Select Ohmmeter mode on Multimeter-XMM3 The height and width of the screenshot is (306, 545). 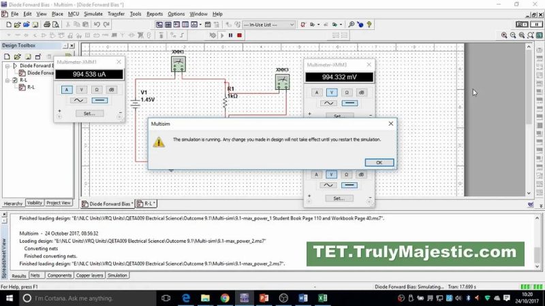coord(347,92)
